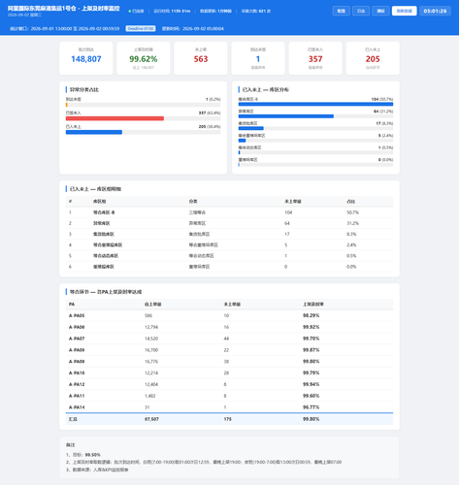
Task: Click the 99.87% rate in A-PA08 row
Action: click(311, 350)
